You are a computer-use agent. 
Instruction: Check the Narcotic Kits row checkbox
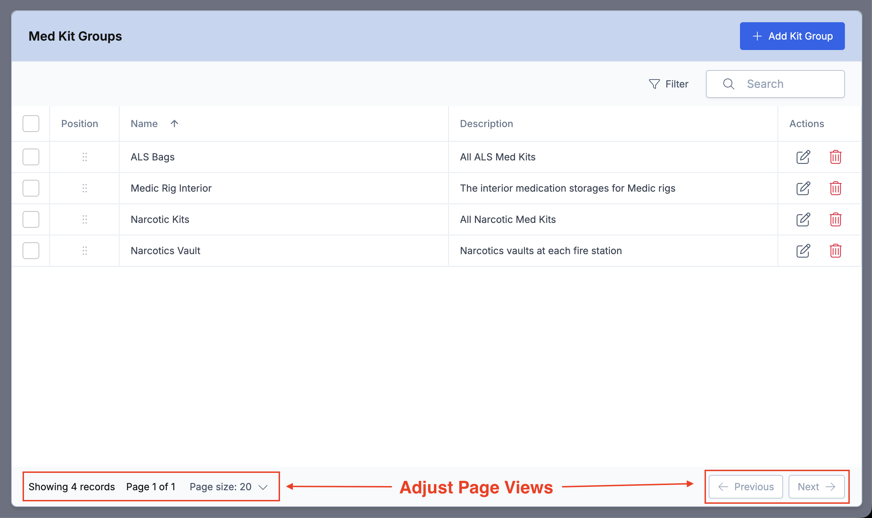coord(31,219)
